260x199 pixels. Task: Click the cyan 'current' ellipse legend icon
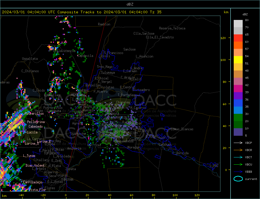(238, 179)
